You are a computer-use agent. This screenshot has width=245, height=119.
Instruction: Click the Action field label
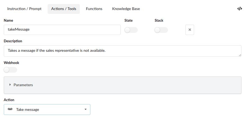[x=9, y=100]
